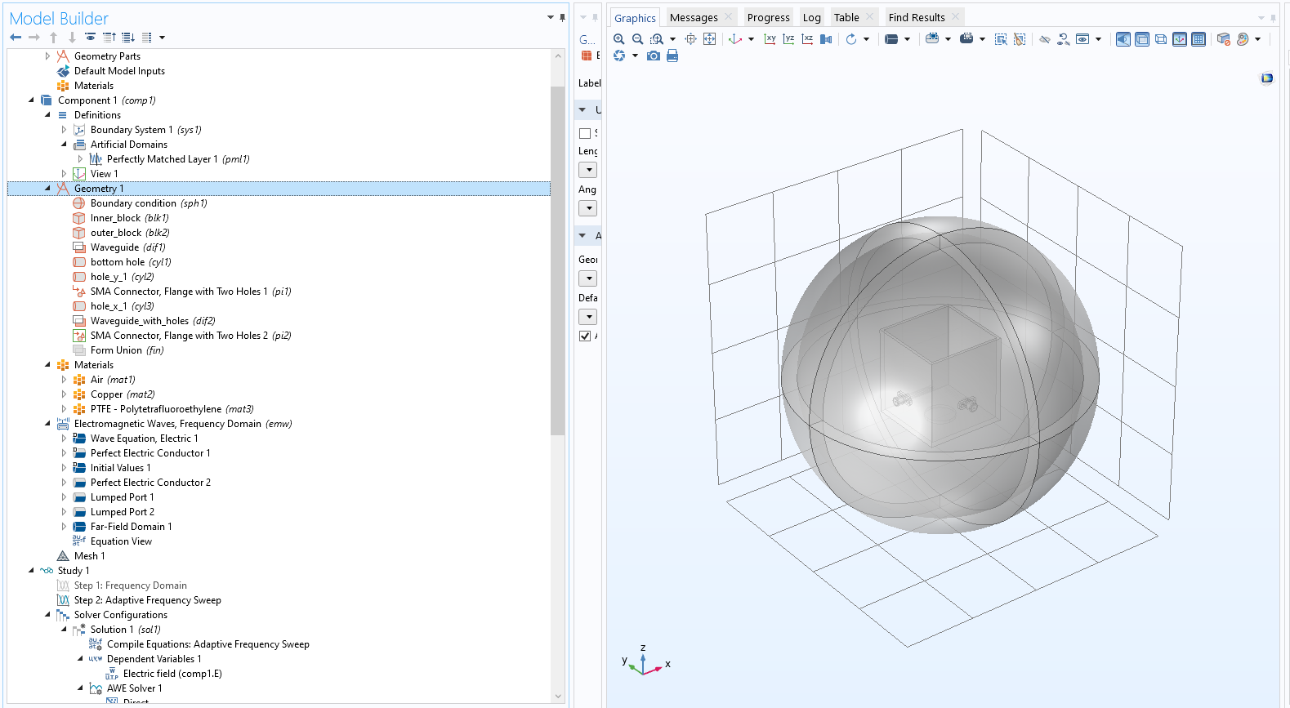Expand the Lumped Port 1 node
Viewport: 1290px width, 708px height.
pos(64,497)
